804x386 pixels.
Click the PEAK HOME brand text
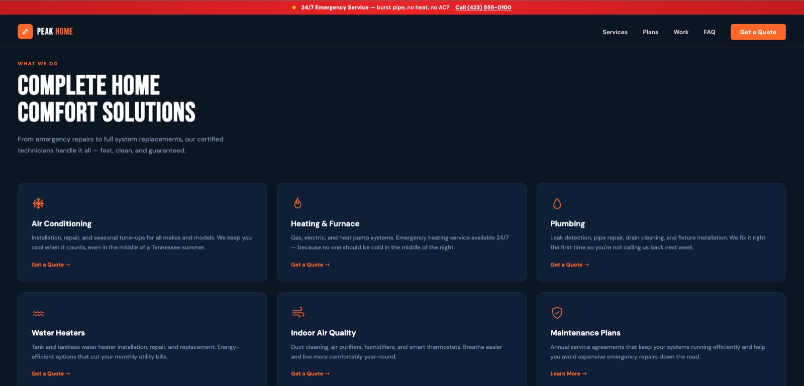pyautogui.click(x=55, y=32)
